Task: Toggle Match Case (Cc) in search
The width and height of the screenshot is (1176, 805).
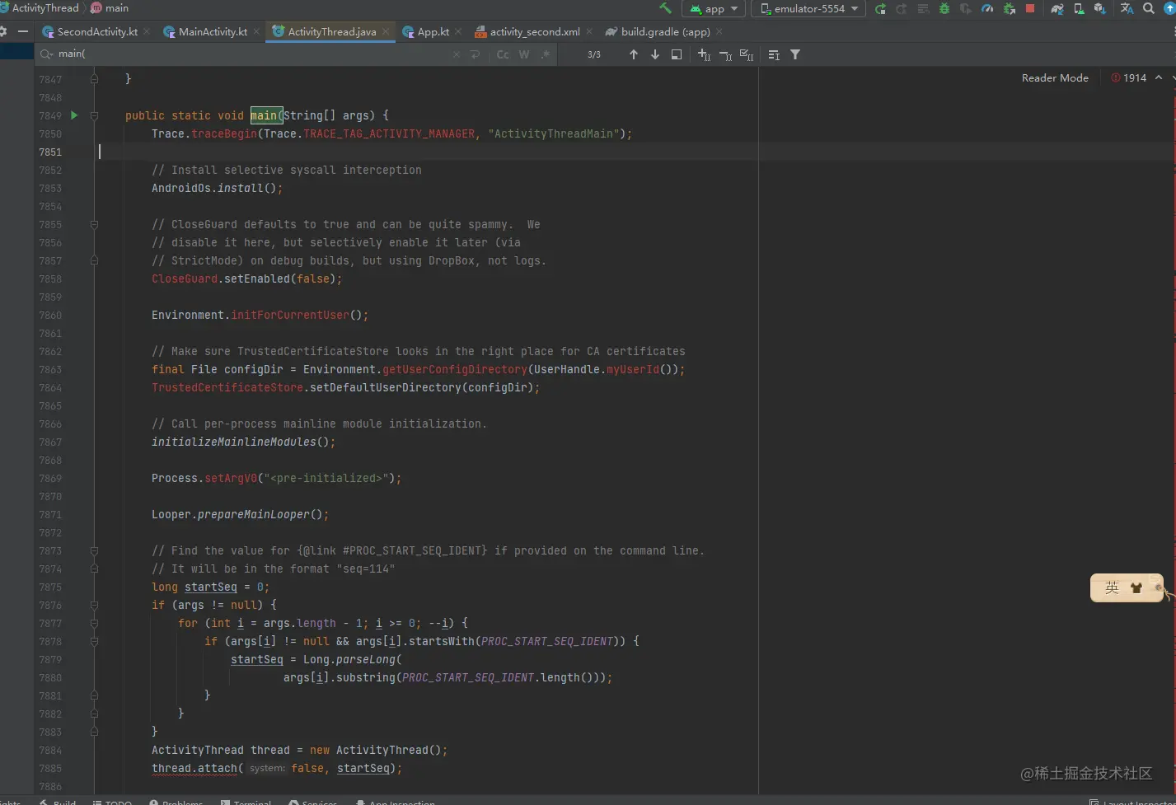Action: click(503, 54)
